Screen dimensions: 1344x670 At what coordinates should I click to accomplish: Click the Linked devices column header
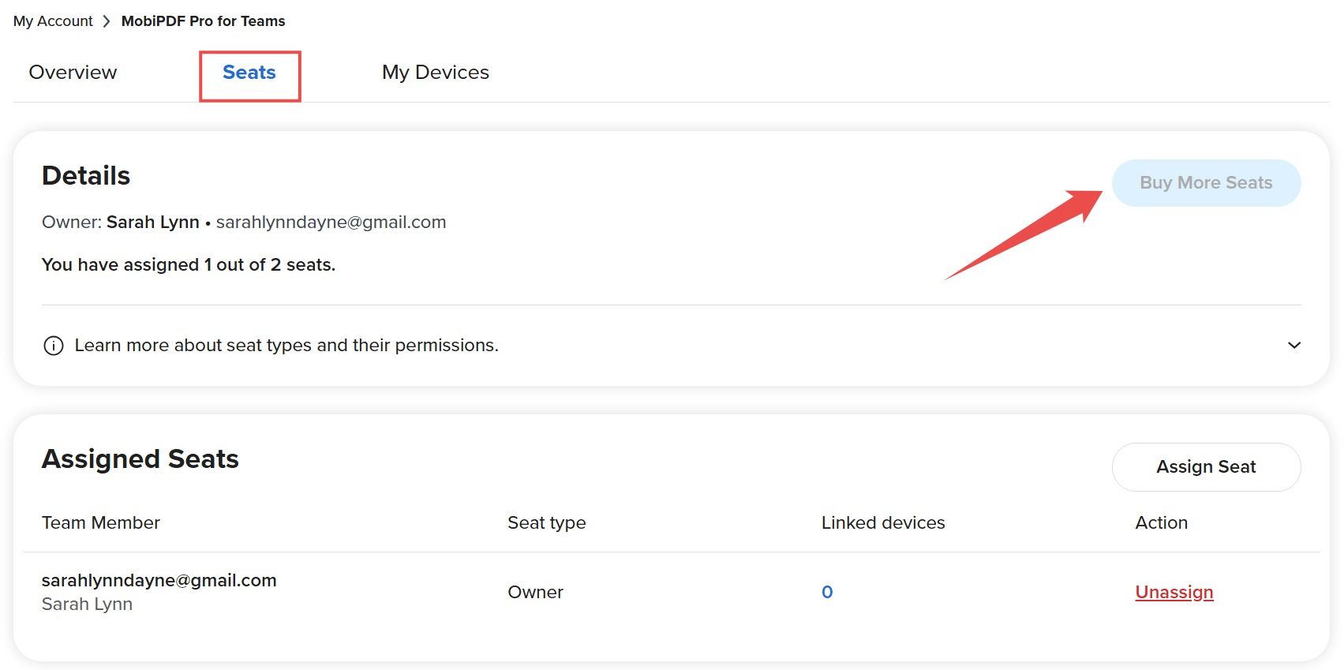883,522
